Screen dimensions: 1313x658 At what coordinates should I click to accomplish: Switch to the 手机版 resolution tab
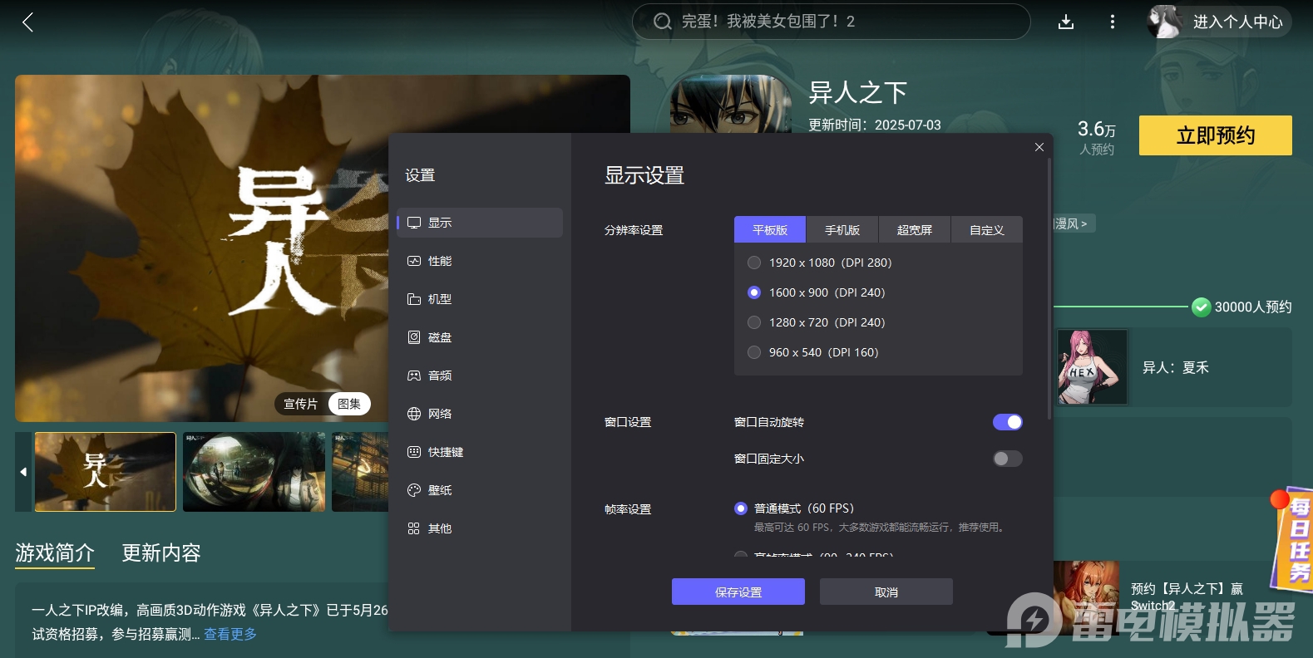point(842,230)
